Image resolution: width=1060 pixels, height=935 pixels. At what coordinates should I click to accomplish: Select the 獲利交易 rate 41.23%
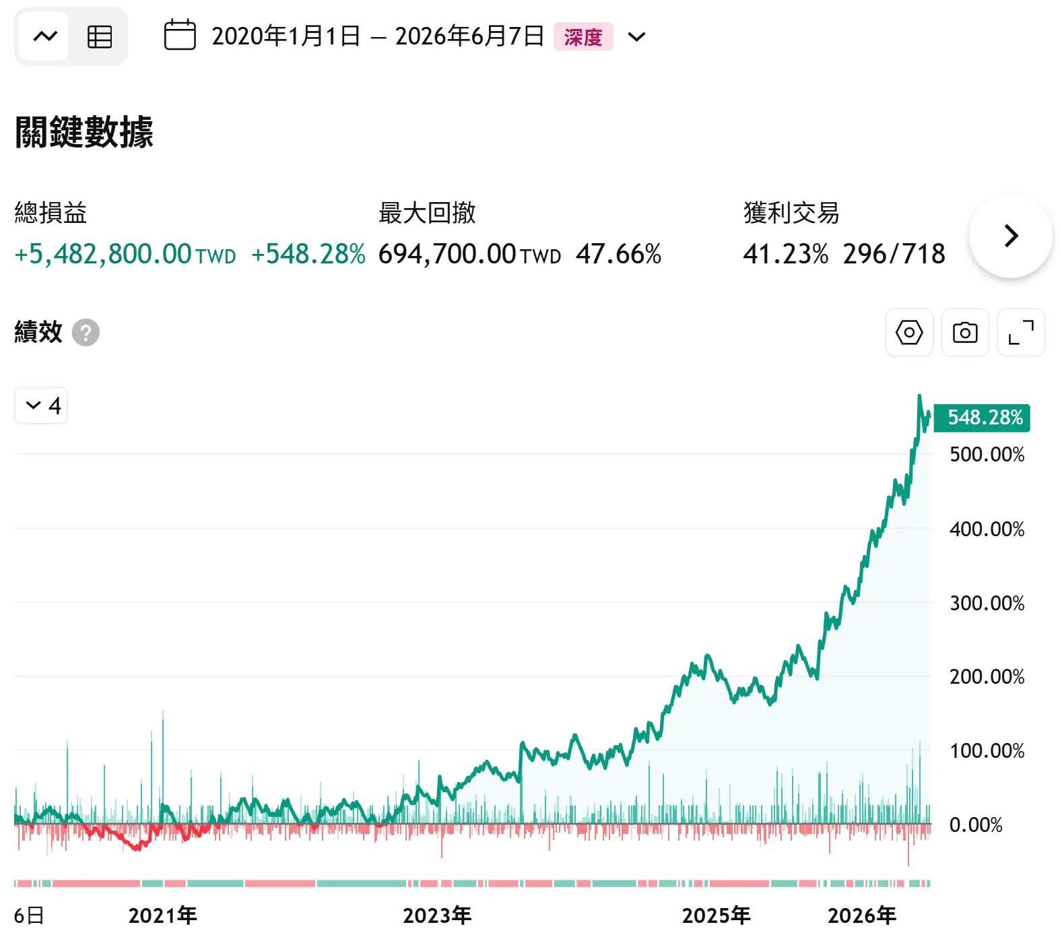point(786,254)
